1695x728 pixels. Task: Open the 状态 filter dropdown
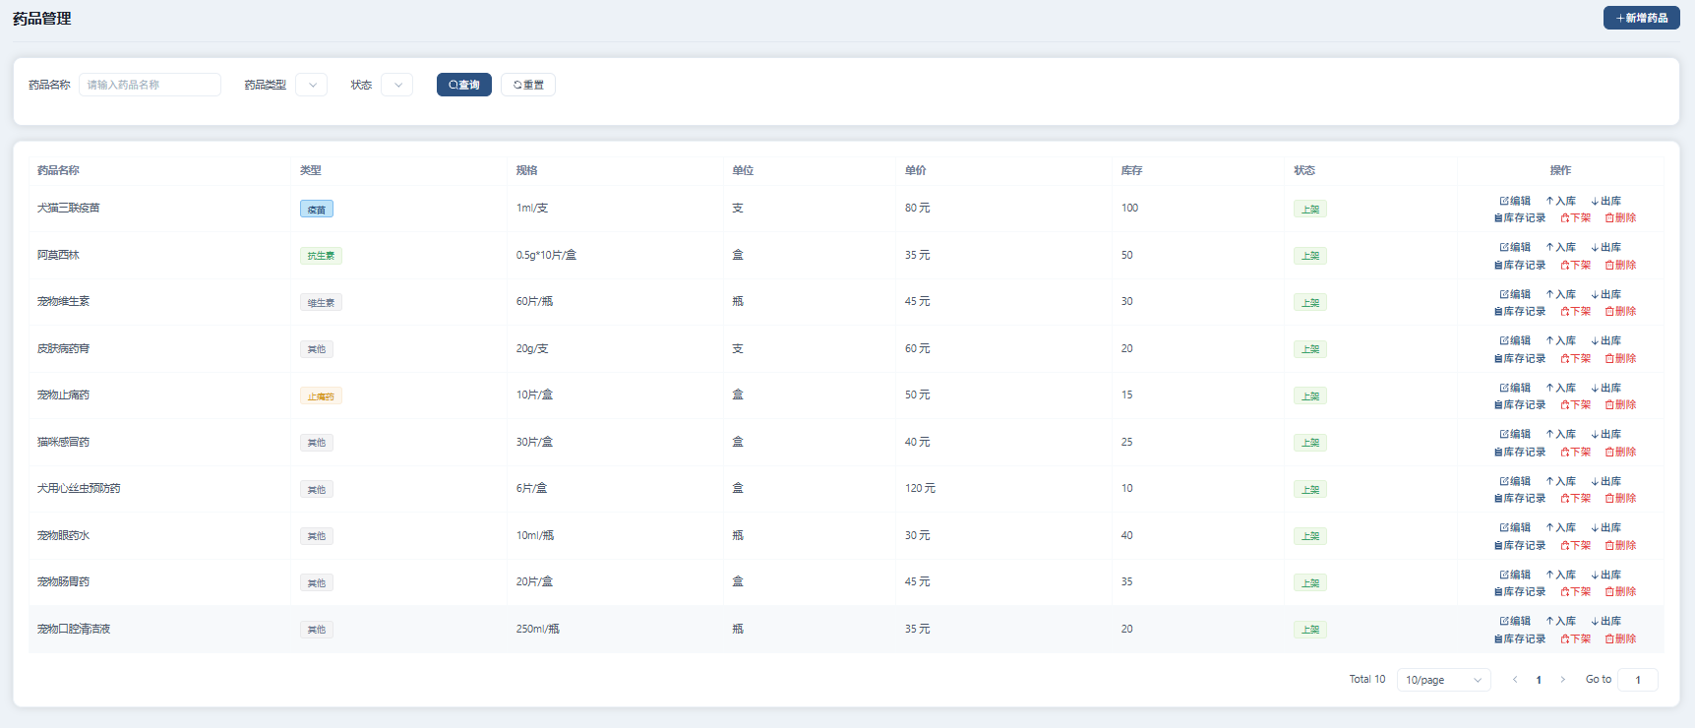[396, 85]
